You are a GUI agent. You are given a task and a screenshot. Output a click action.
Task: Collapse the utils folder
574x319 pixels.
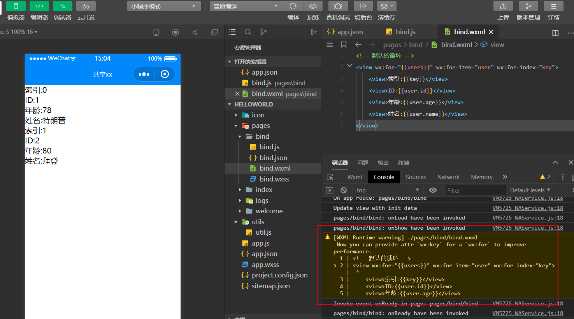[x=236, y=222]
